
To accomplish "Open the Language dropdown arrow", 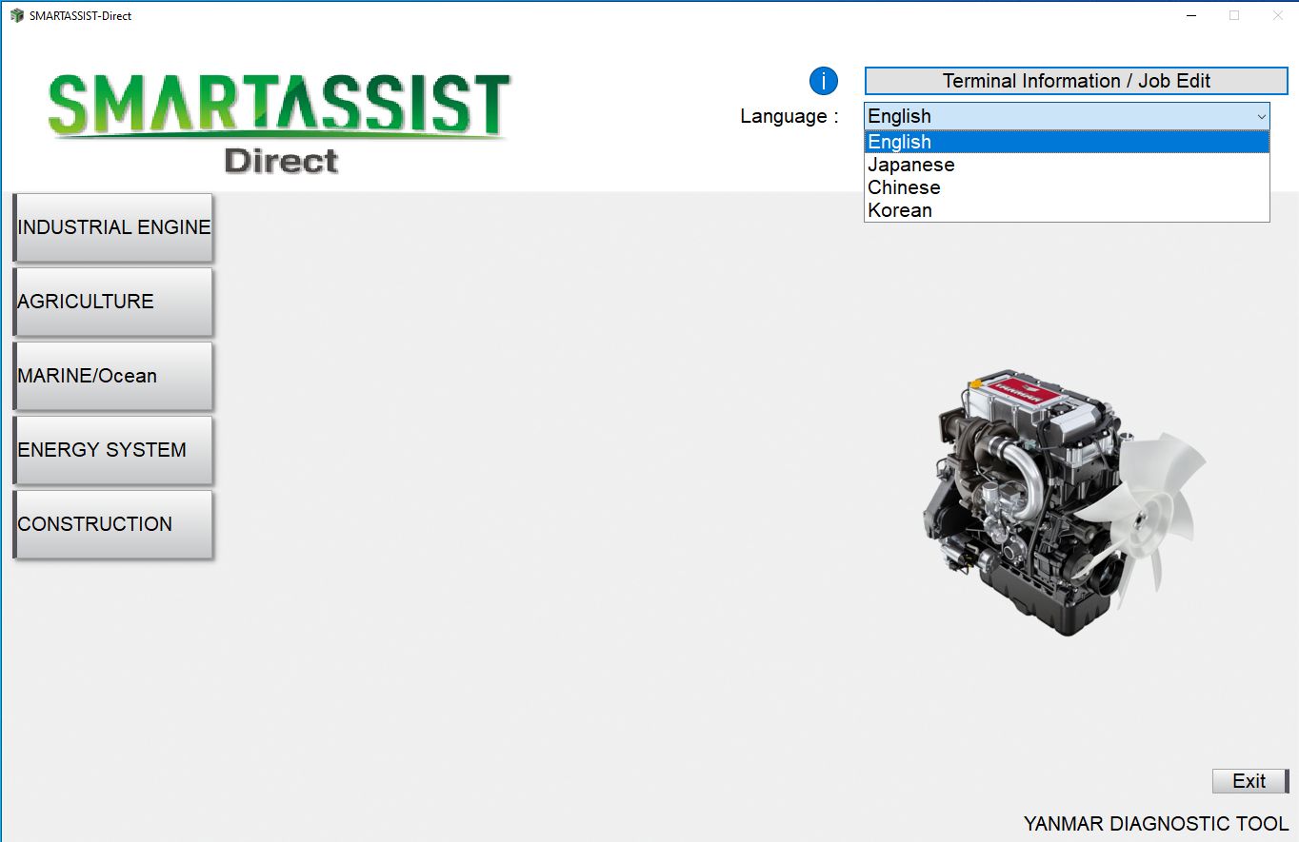I will tap(1262, 116).
